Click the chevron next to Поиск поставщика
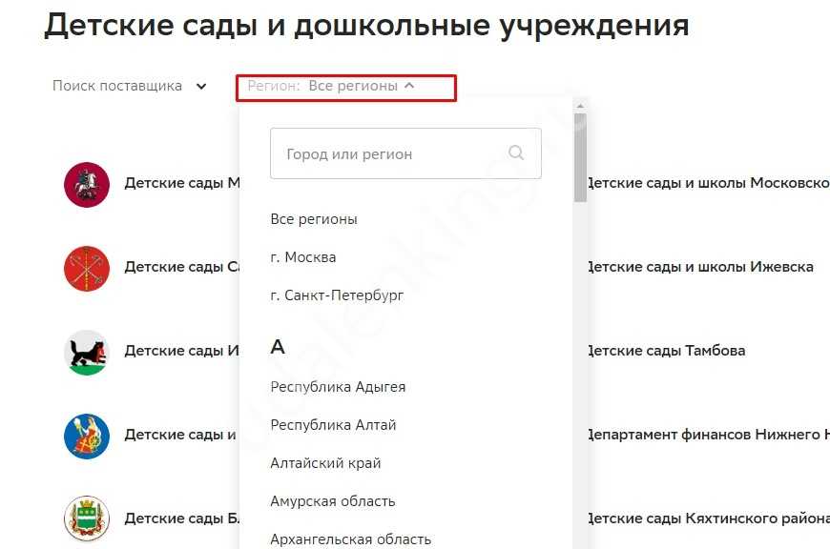The image size is (830, 549). [x=201, y=87]
